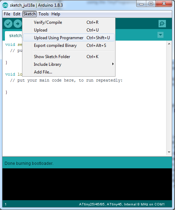Minimize the Arduino window

click(x=141, y=4)
